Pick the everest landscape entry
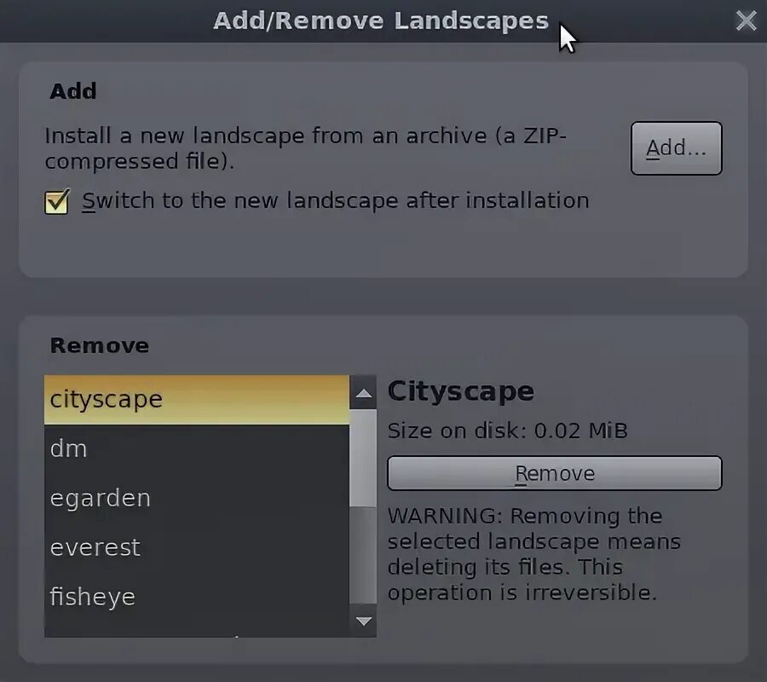 pos(197,547)
